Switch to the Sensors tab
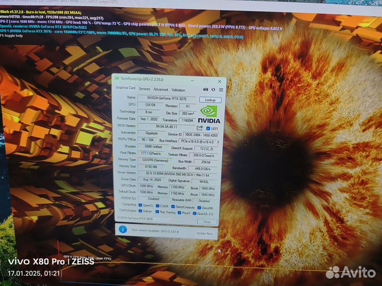 point(144,89)
